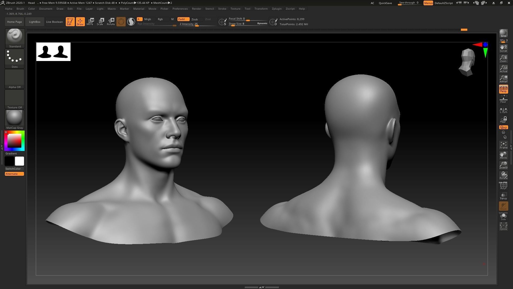
Task: Toggle Live Boolean mode
Action: (54, 22)
